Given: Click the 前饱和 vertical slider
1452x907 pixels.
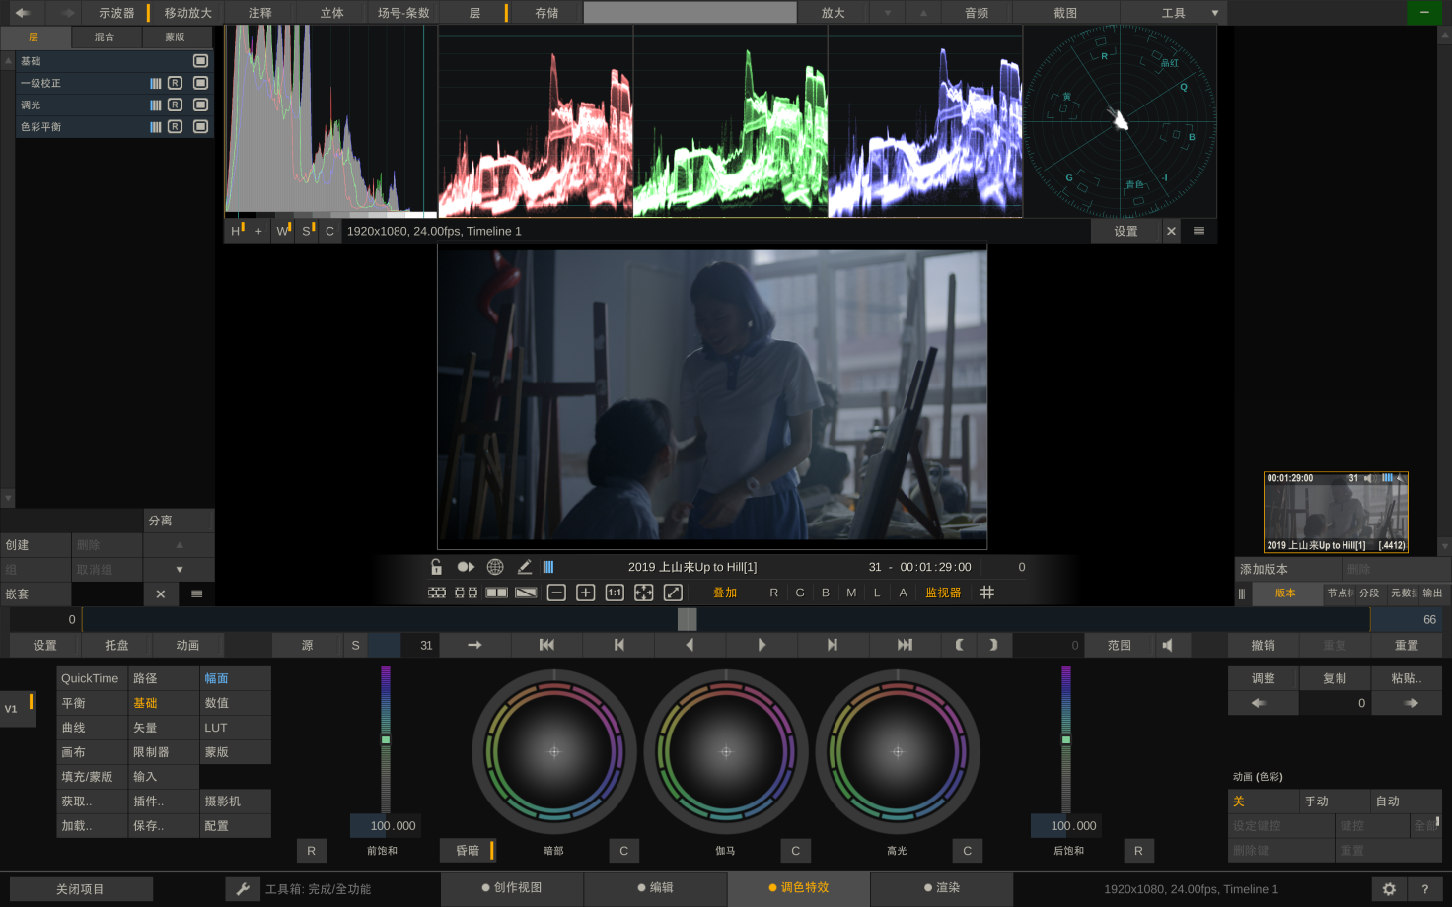Looking at the screenshot, I should (386, 739).
